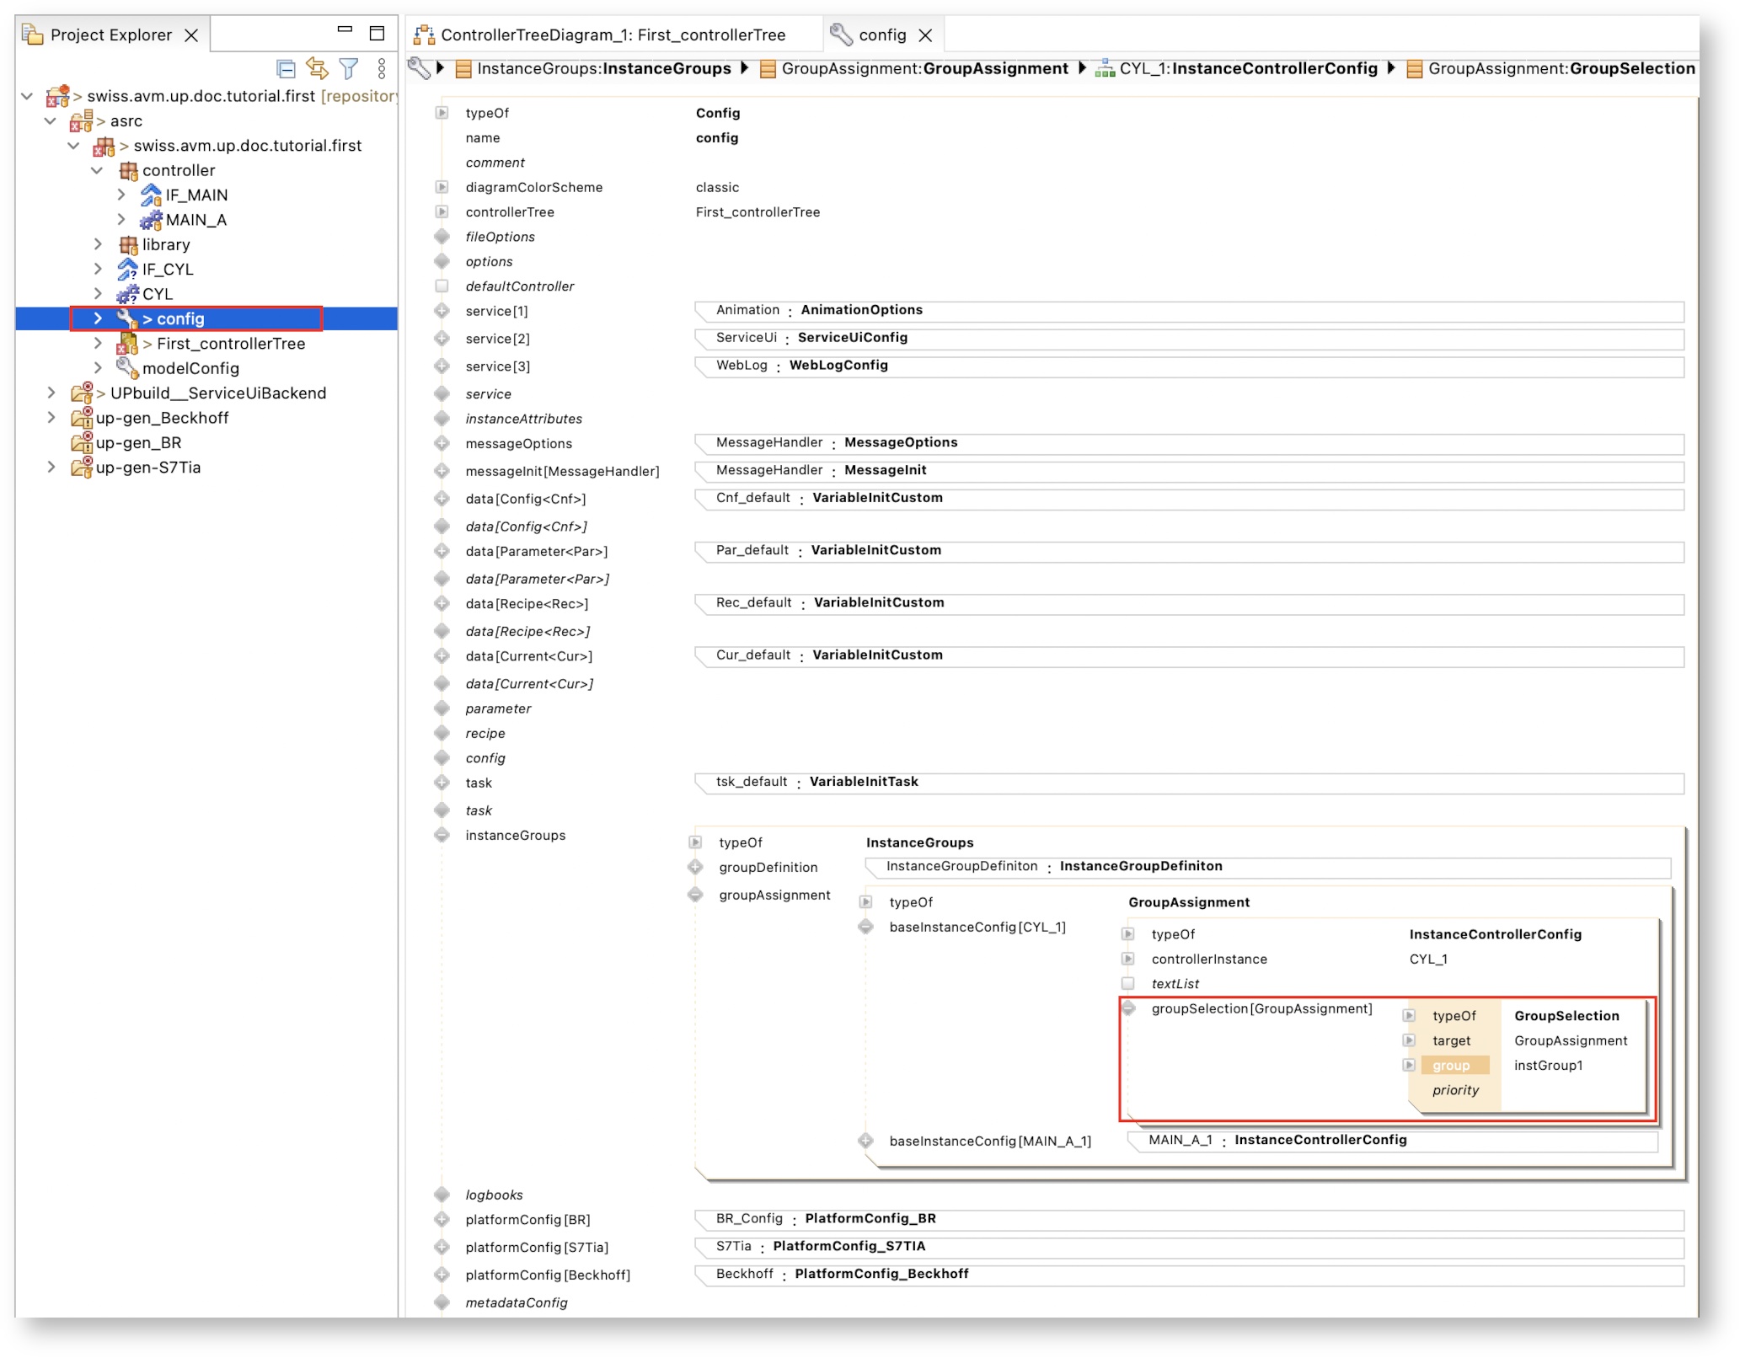
Task: Expand the IF_MAIN tree node
Action: pyautogui.click(x=121, y=195)
